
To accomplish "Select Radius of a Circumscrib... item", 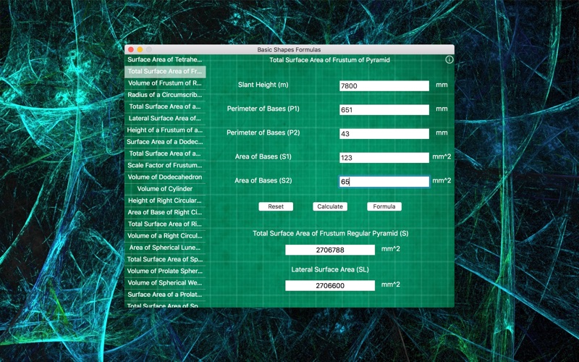I will tap(165, 95).
